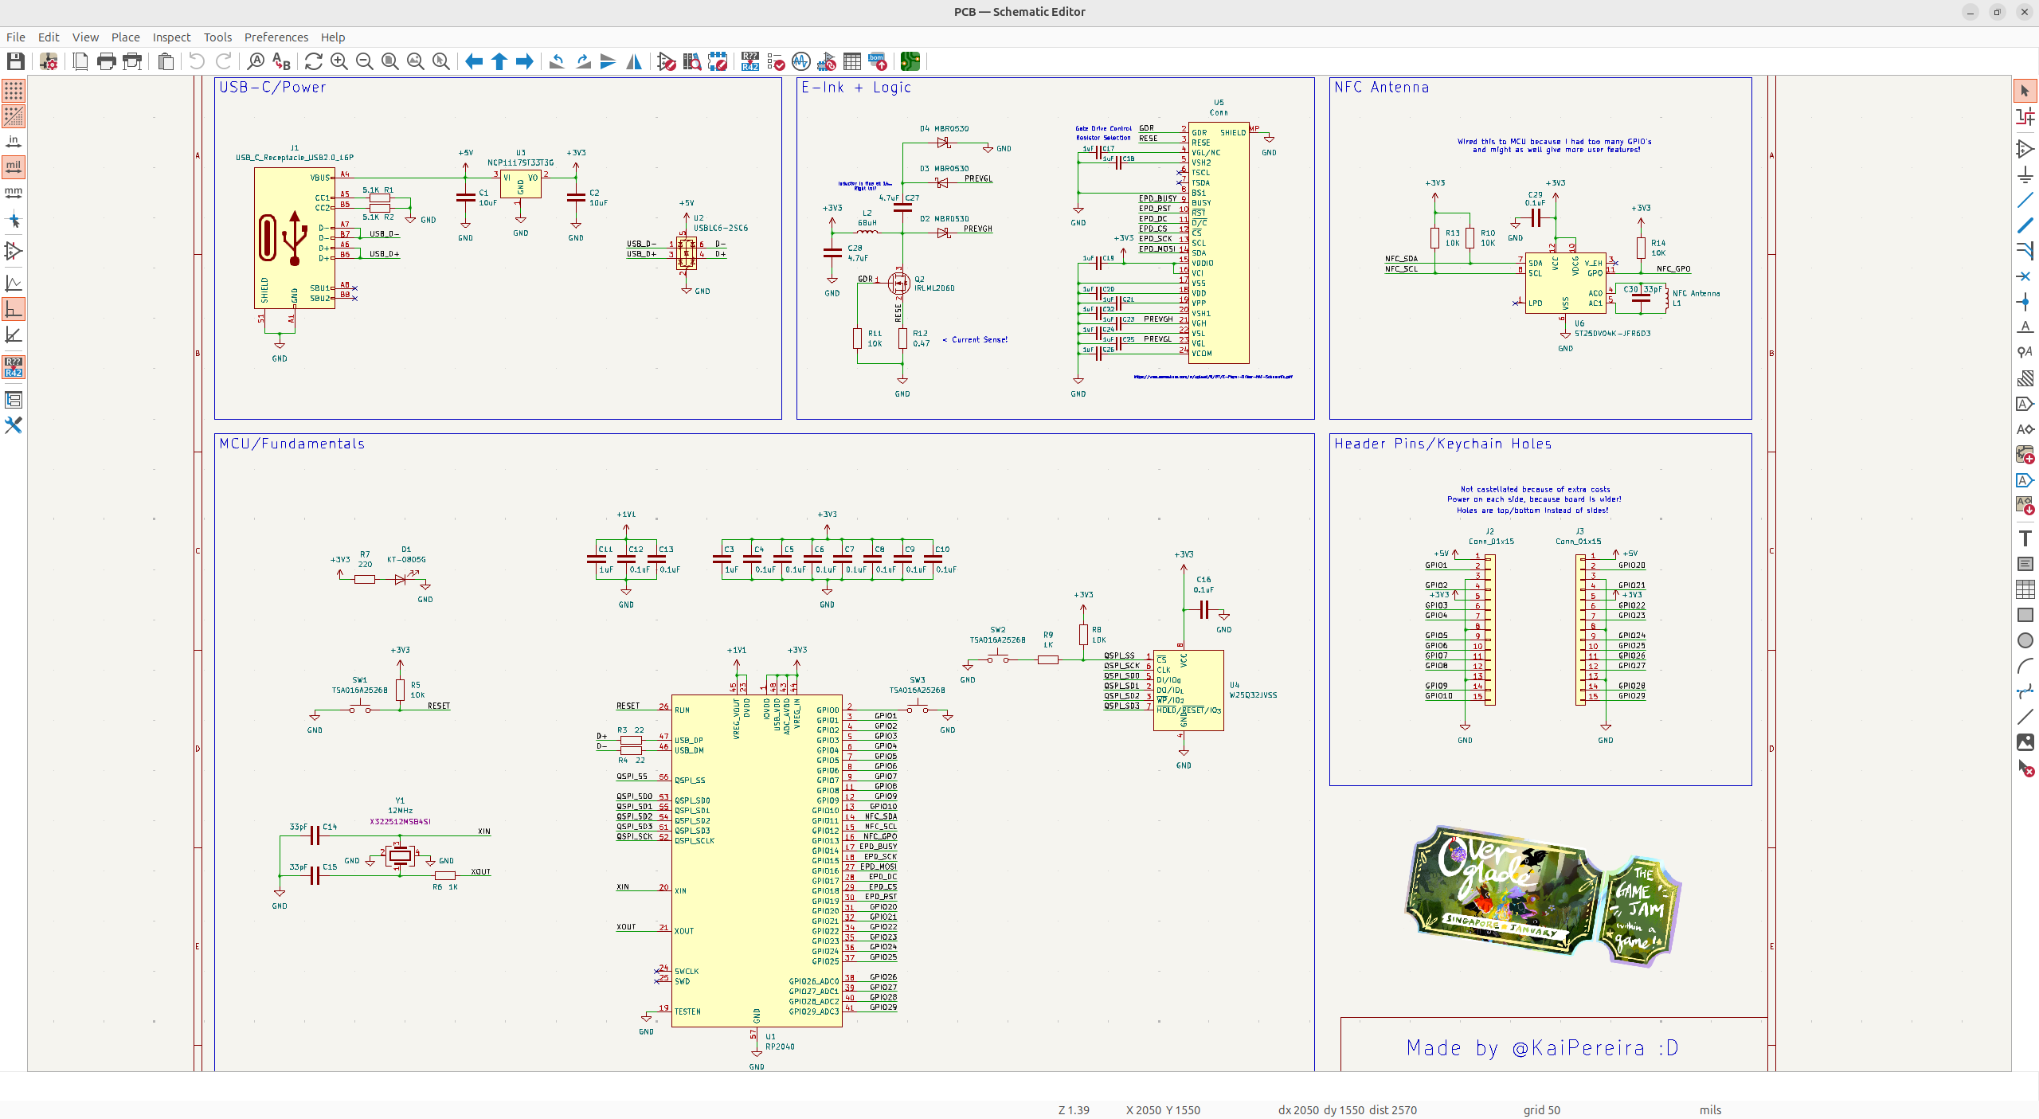Print the schematic using the first printer icon

click(106, 61)
